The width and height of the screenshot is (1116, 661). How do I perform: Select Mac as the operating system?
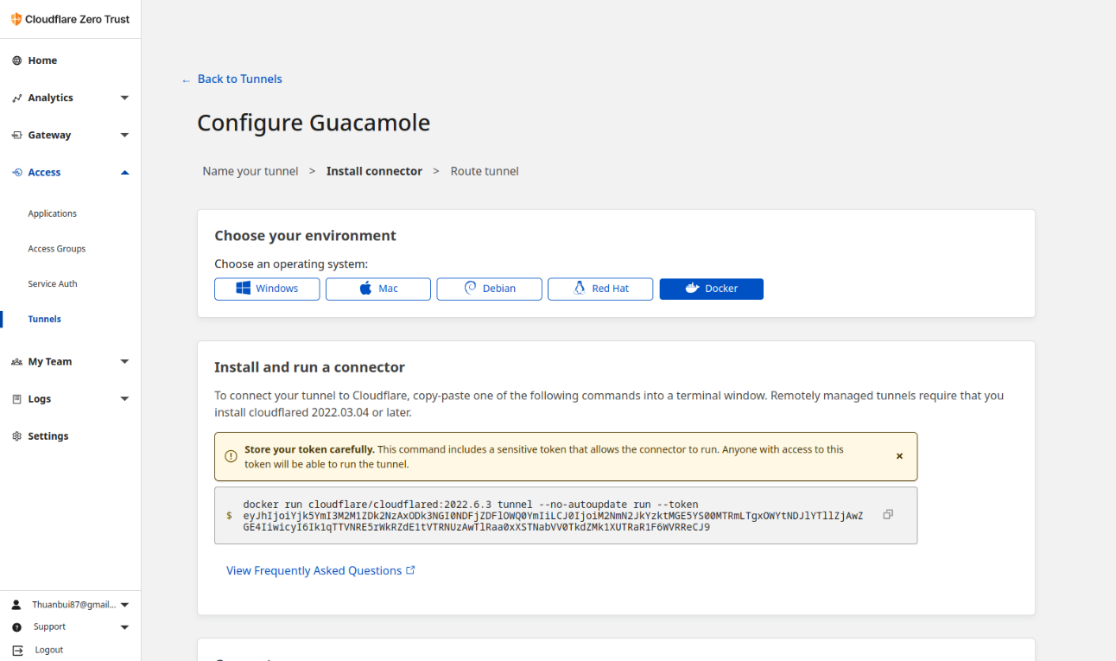[377, 289]
